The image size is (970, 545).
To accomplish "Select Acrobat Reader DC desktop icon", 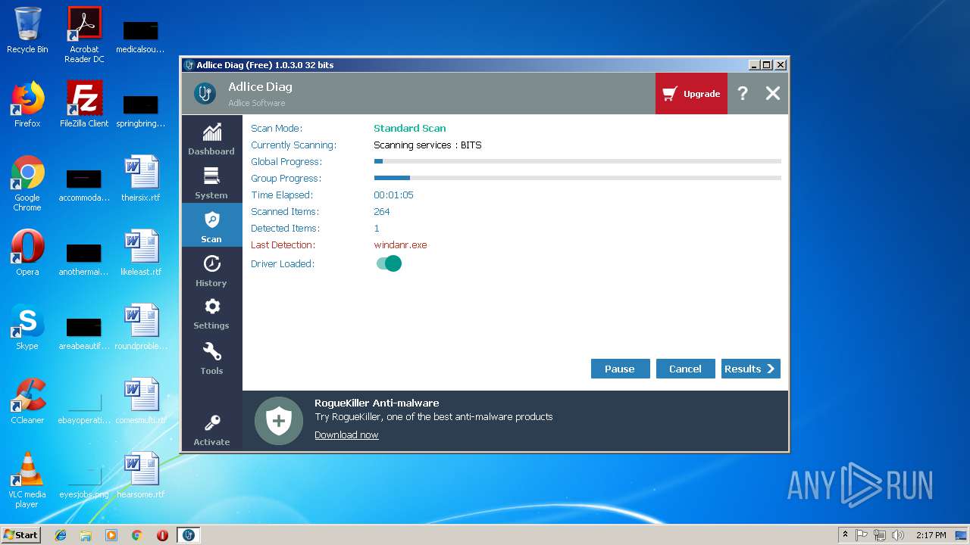I will click(x=84, y=35).
